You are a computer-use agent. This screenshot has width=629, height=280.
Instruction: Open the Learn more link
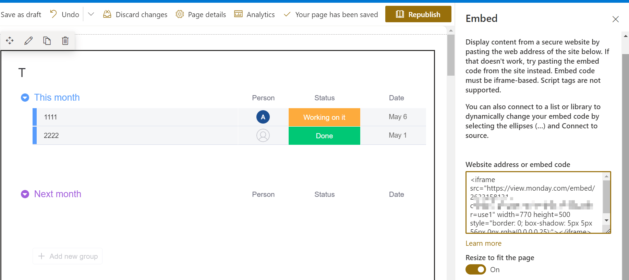(483, 243)
